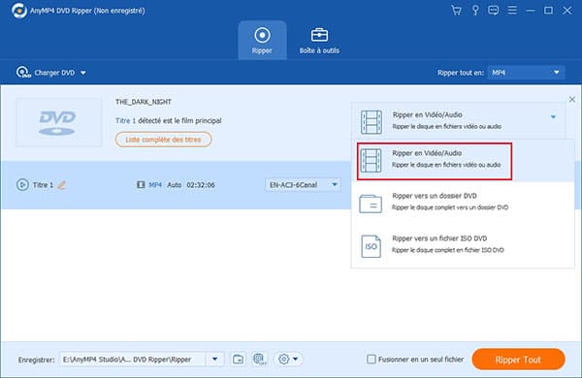Click the AnyMP4 DVD Ripper logo
Image resolution: width=582 pixels, height=378 pixels.
pos(18,11)
